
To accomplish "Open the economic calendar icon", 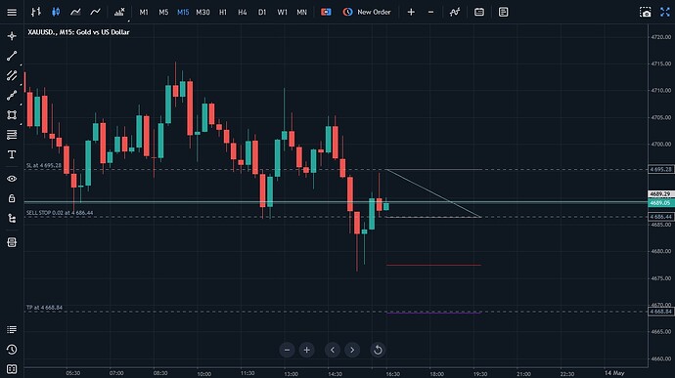I will point(479,12).
